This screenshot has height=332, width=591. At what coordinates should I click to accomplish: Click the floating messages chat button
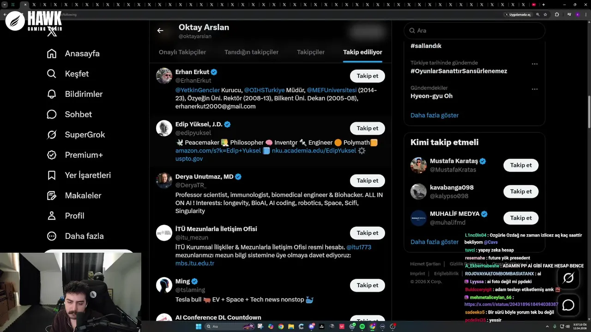[568, 305]
